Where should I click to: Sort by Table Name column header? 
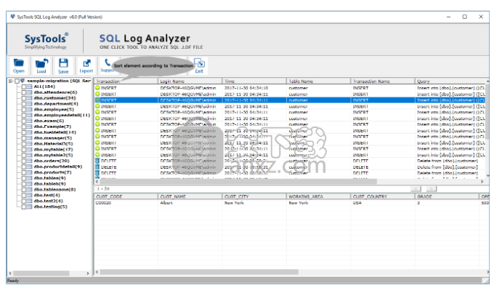pos(318,81)
